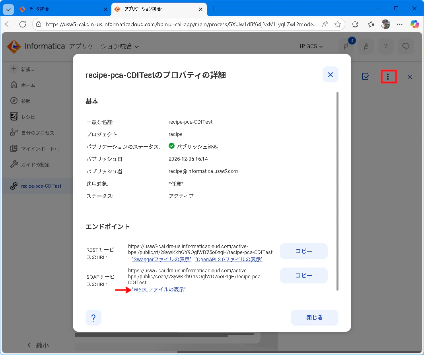The height and width of the screenshot is (355, 424).
Task: Click the パブリッシュ済み status text
Action: point(197,147)
